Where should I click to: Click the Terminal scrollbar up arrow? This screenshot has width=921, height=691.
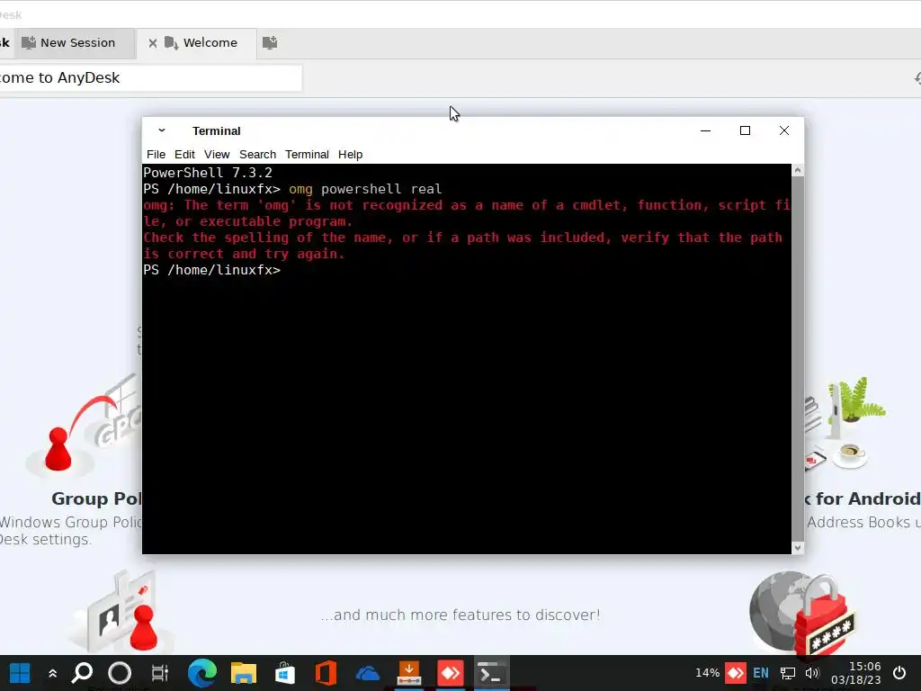[798, 170]
